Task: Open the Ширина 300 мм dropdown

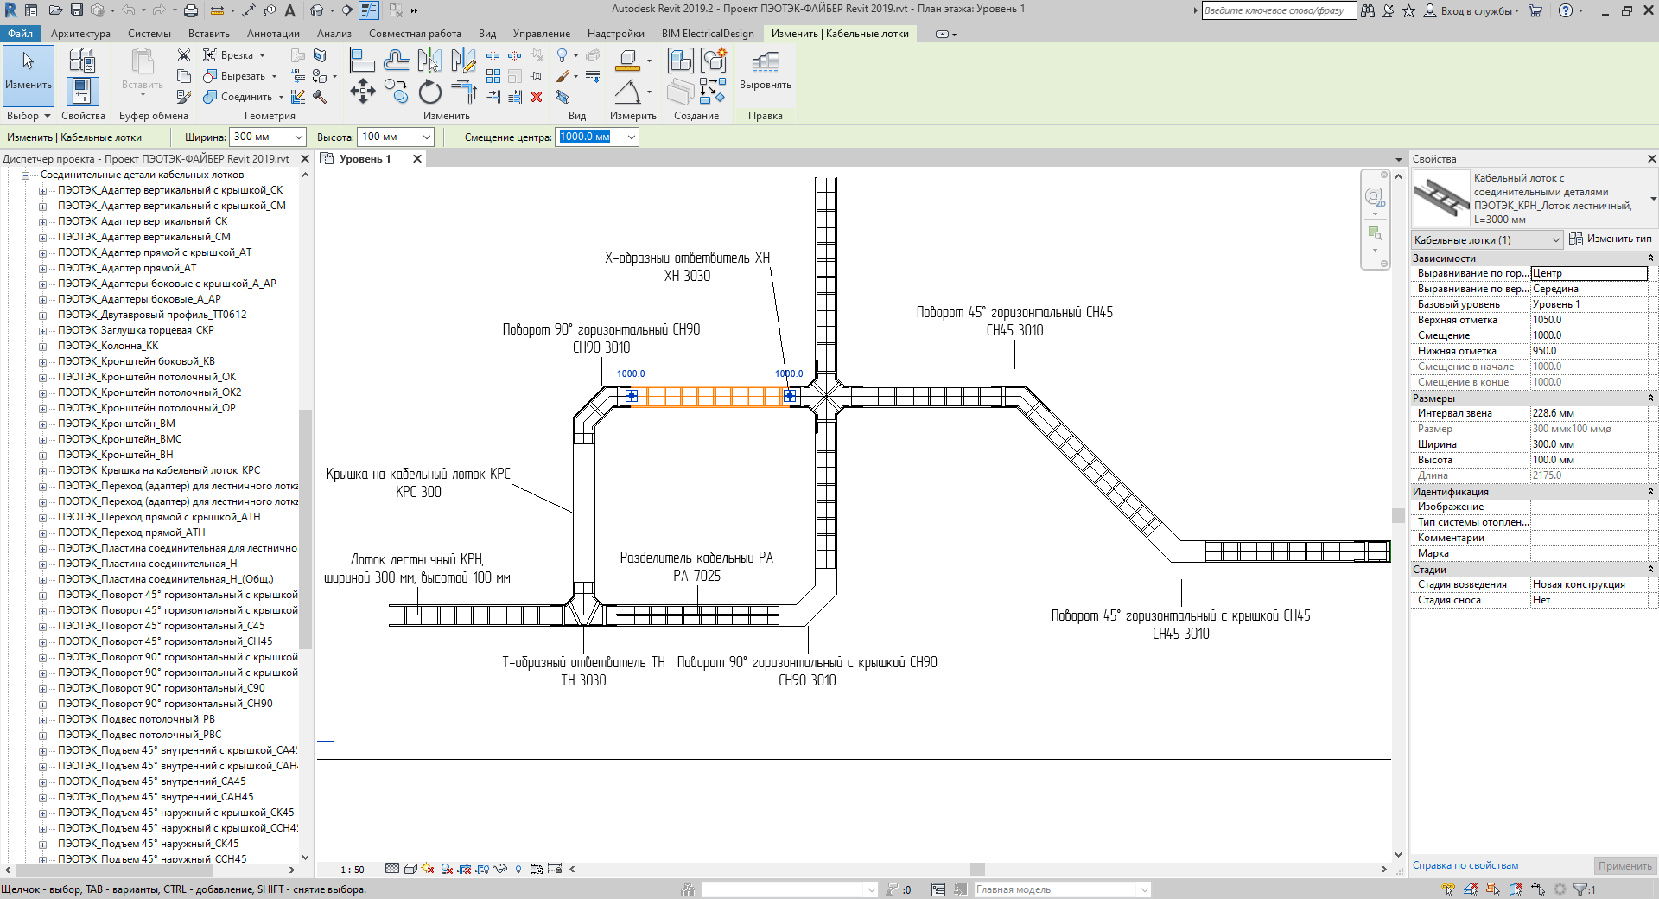Action: [x=299, y=137]
